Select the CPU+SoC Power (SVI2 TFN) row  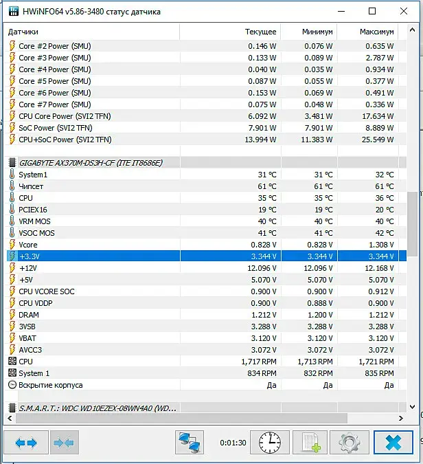pyautogui.click(x=205, y=140)
